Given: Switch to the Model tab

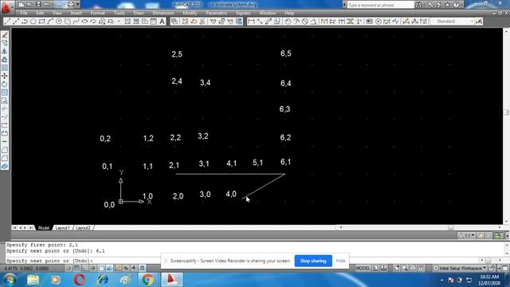Looking at the screenshot, I should (x=44, y=228).
